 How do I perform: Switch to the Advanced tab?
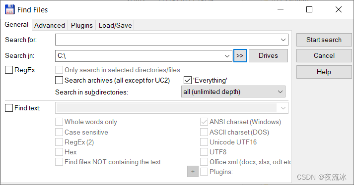point(50,25)
